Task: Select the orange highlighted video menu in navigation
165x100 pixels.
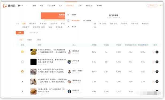Action: pos(70,6)
